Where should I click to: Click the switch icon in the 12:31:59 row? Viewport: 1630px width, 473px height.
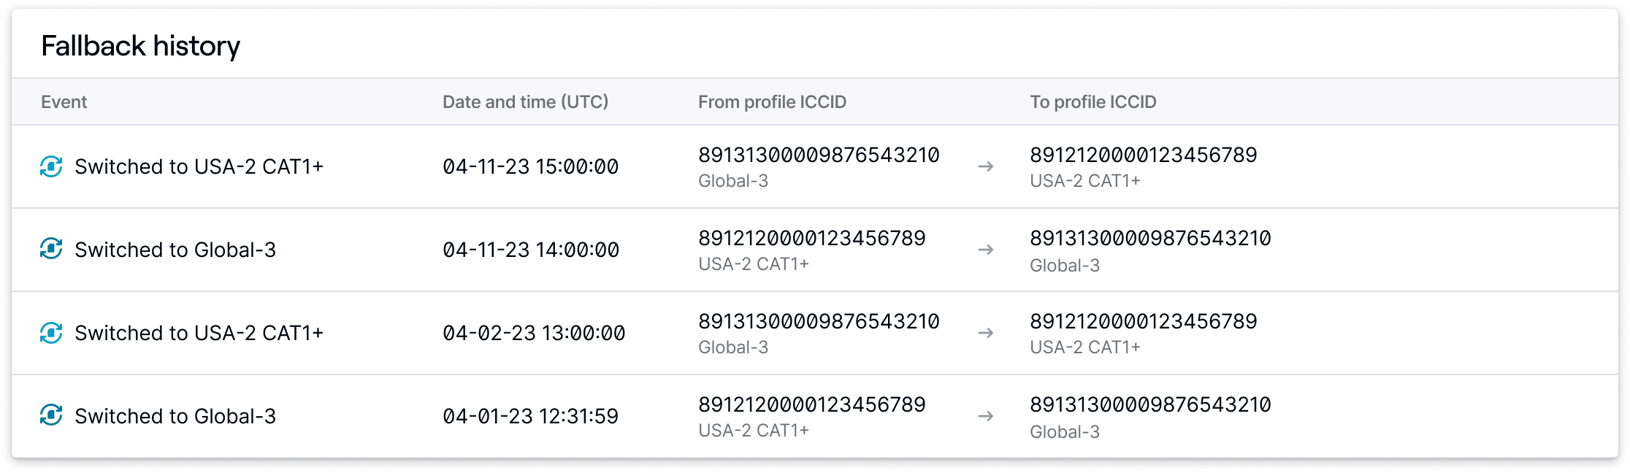[51, 416]
